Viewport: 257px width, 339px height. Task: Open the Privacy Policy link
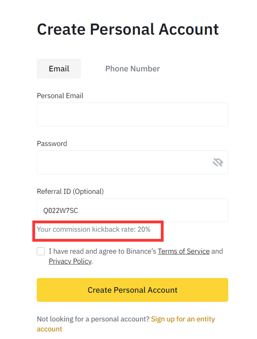click(x=70, y=261)
